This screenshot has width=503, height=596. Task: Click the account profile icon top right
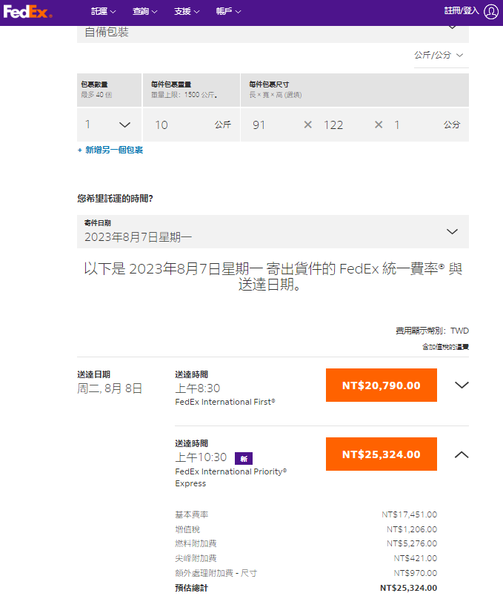[490, 12]
